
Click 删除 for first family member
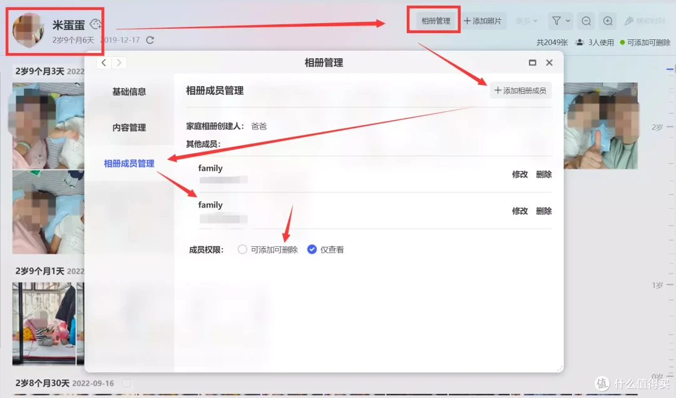click(544, 174)
